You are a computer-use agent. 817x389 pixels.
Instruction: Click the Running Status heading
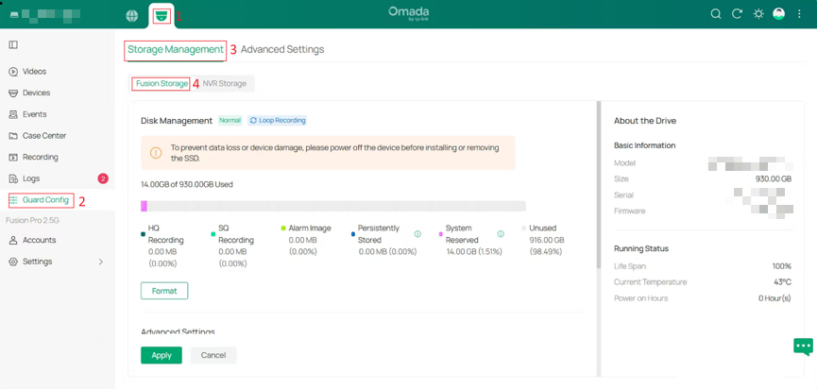click(x=641, y=248)
